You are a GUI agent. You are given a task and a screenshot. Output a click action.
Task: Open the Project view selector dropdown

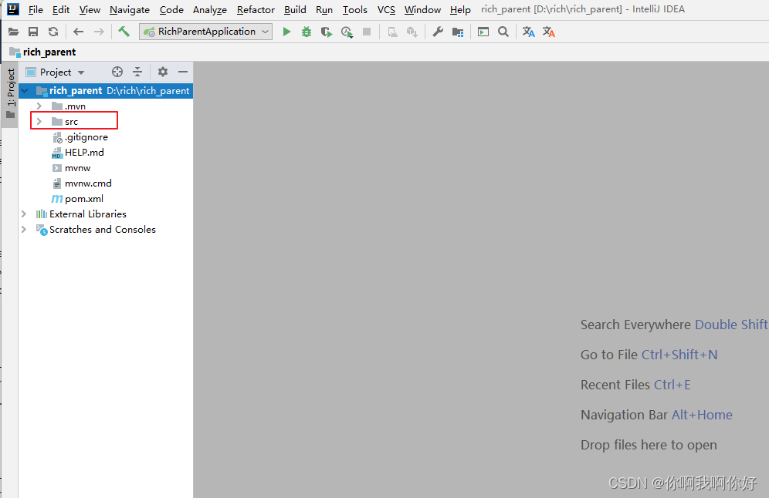tap(80, 72)
